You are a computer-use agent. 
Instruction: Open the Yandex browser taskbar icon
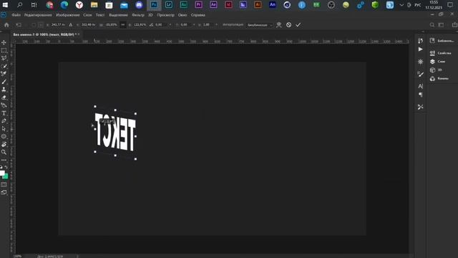pyautogui.click(x=79, y=5)
